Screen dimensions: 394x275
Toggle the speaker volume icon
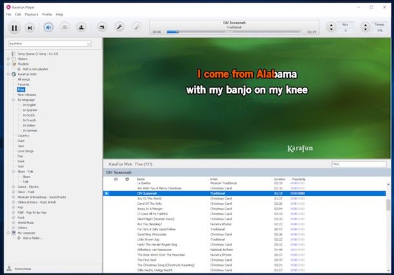pyautogui.click(x=48, y=27)
